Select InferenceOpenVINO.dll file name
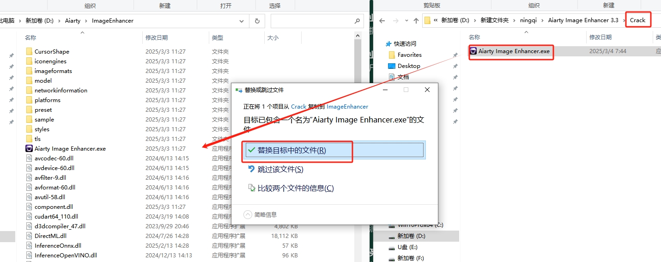This screenshot has height=262, width=661. pos(66,255)
